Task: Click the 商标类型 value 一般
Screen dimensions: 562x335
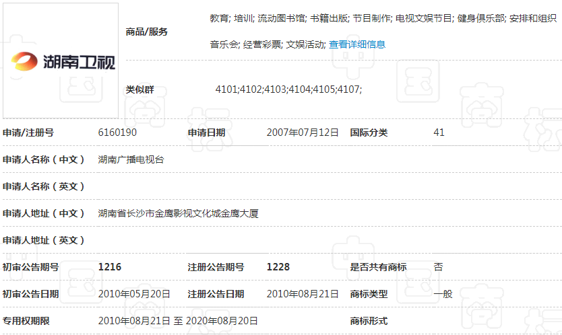Action: coord(443,294)
